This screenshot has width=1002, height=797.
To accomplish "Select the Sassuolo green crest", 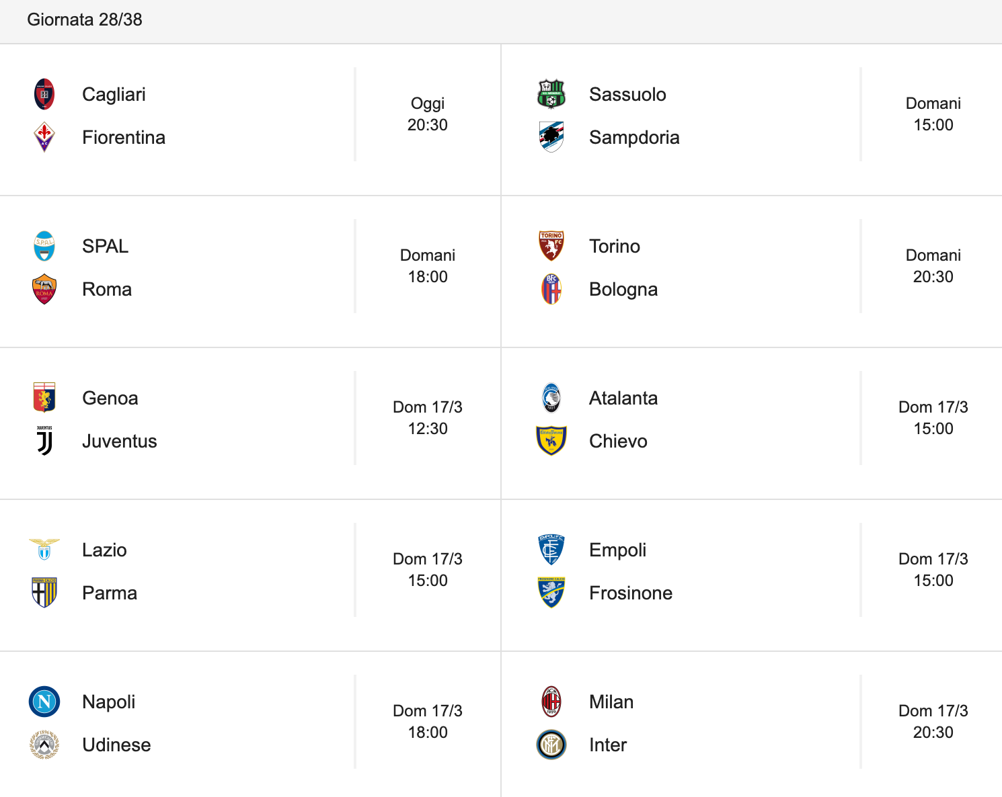I will tap(551, 94).
